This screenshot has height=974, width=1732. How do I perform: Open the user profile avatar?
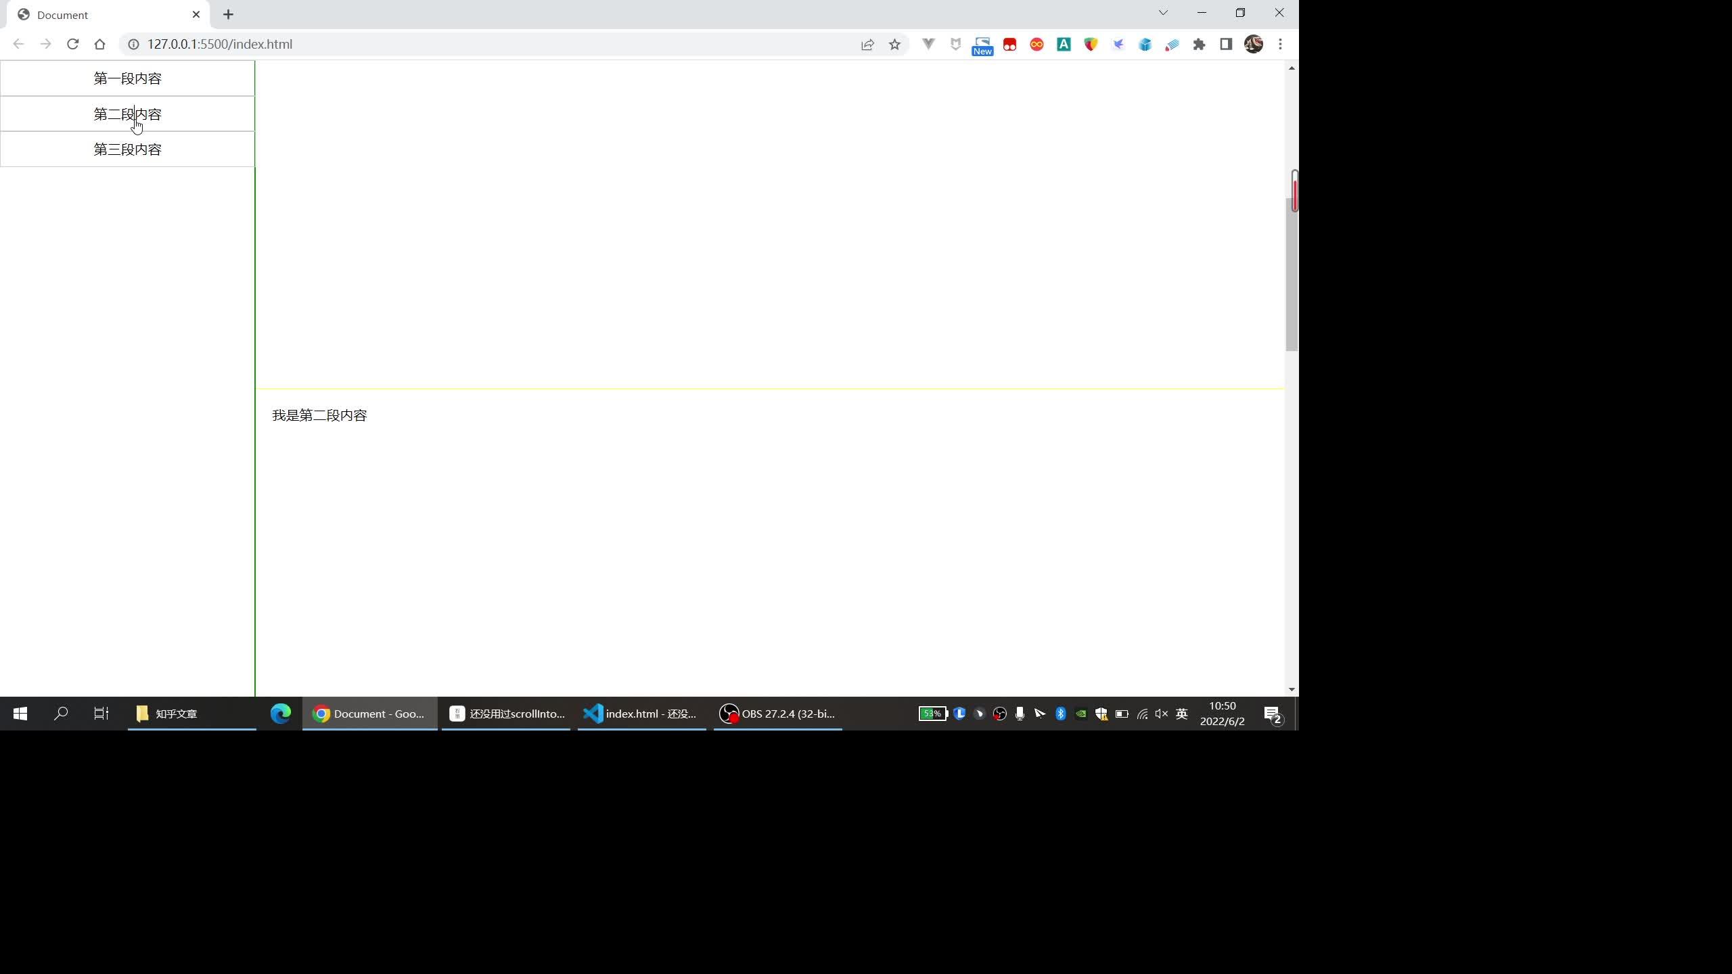click(1253, 45)
